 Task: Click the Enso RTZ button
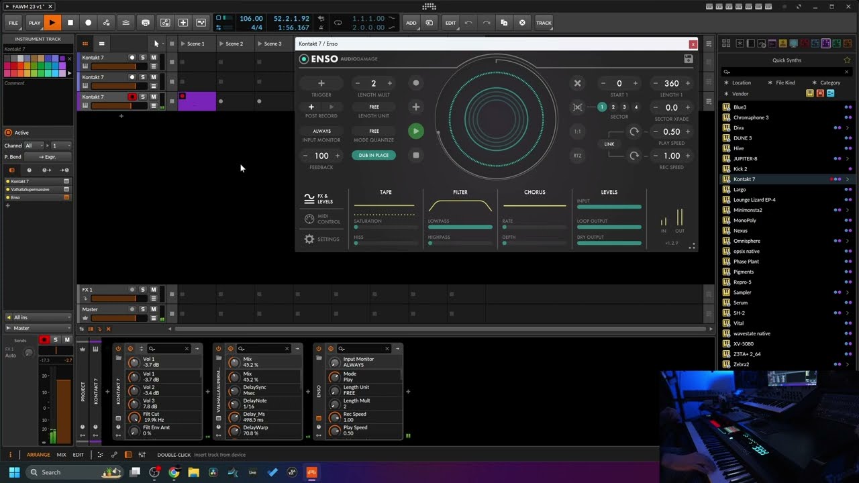click(x=577, y=156)
